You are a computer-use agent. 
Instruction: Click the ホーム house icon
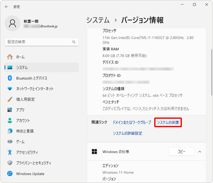point(10,57)
